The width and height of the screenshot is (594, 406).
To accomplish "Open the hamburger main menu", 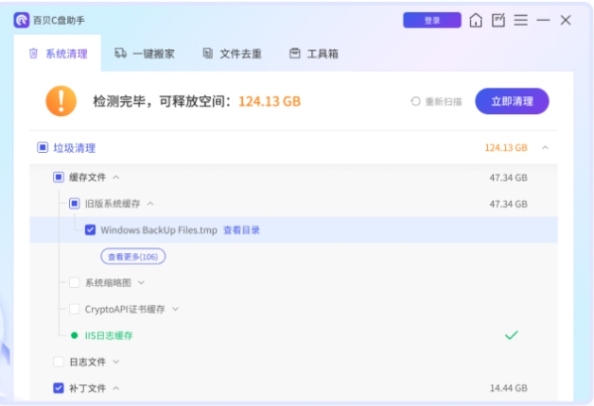I will pyautogui.click(x=521, y=20).
